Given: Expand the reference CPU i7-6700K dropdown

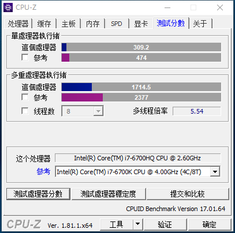Looking at the screenshot, I should tap(215, 172).
